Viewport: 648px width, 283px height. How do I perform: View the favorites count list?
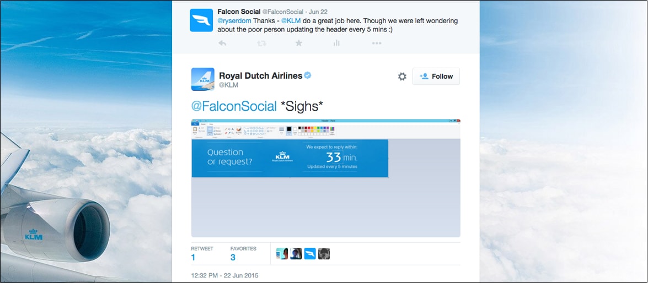pos(233,257)
